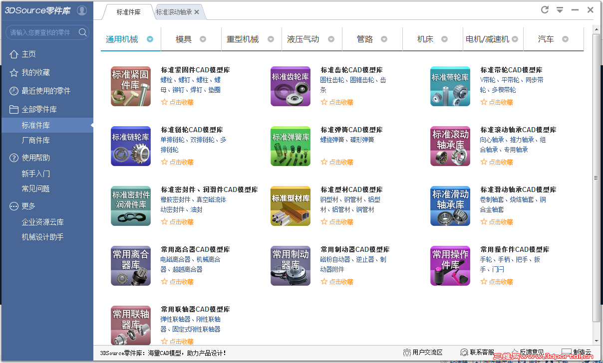This screenshot has width=603, height=363.
Task: Open 标准链轮库 thumbnail icon
Action: [131, 146]
